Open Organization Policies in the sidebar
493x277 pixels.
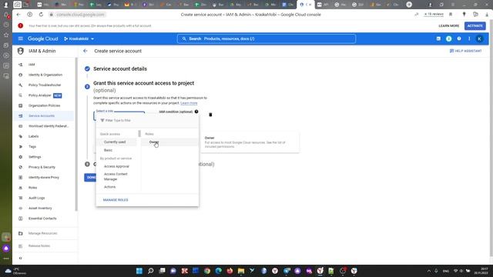pyautogui.click(x=44, y=105)
